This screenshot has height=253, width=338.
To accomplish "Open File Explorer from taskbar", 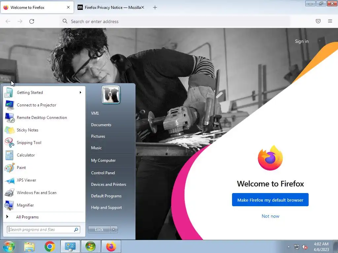I will point(29,247).
